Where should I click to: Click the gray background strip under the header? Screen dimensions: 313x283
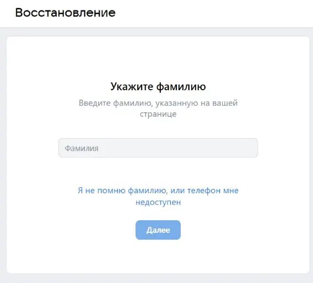[x=156, y=31]
